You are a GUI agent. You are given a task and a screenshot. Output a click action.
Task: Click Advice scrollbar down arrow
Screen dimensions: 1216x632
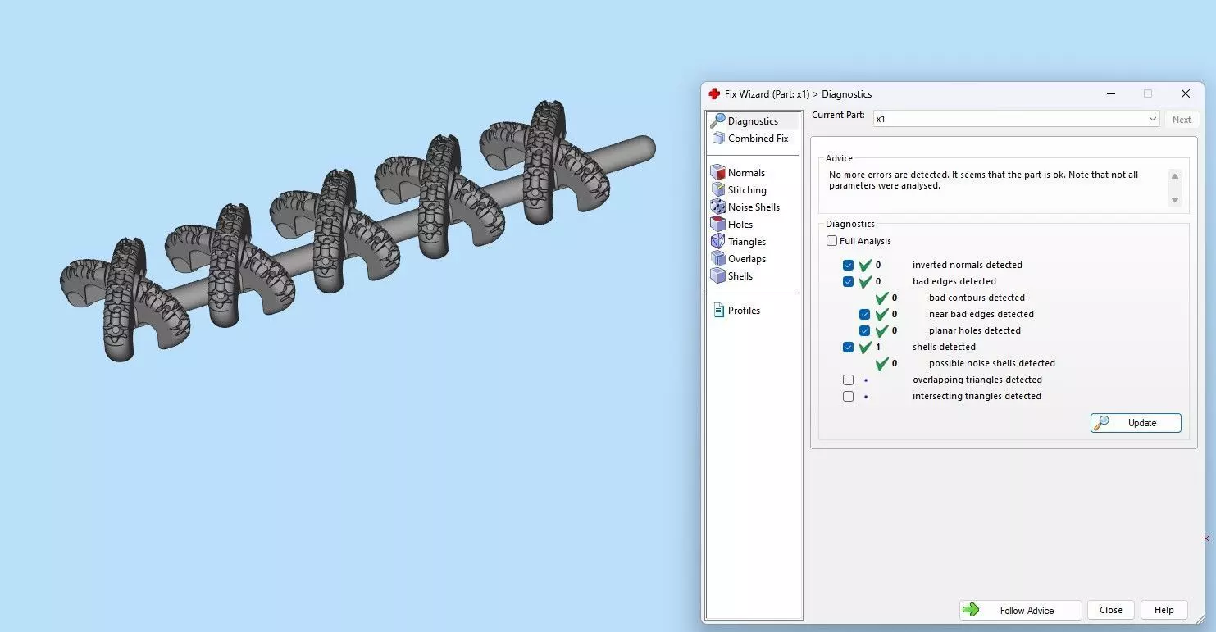pos(1174,200)
